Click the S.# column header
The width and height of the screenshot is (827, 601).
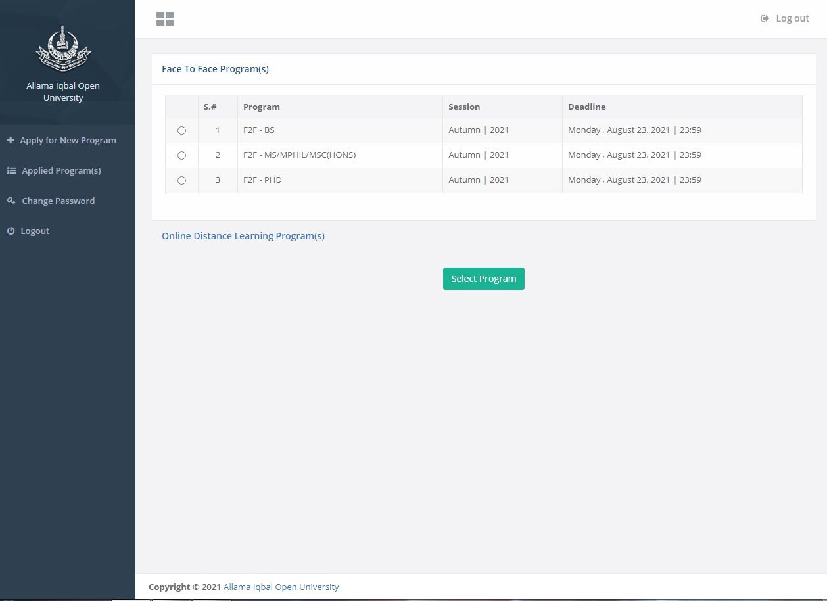[218, 107]
